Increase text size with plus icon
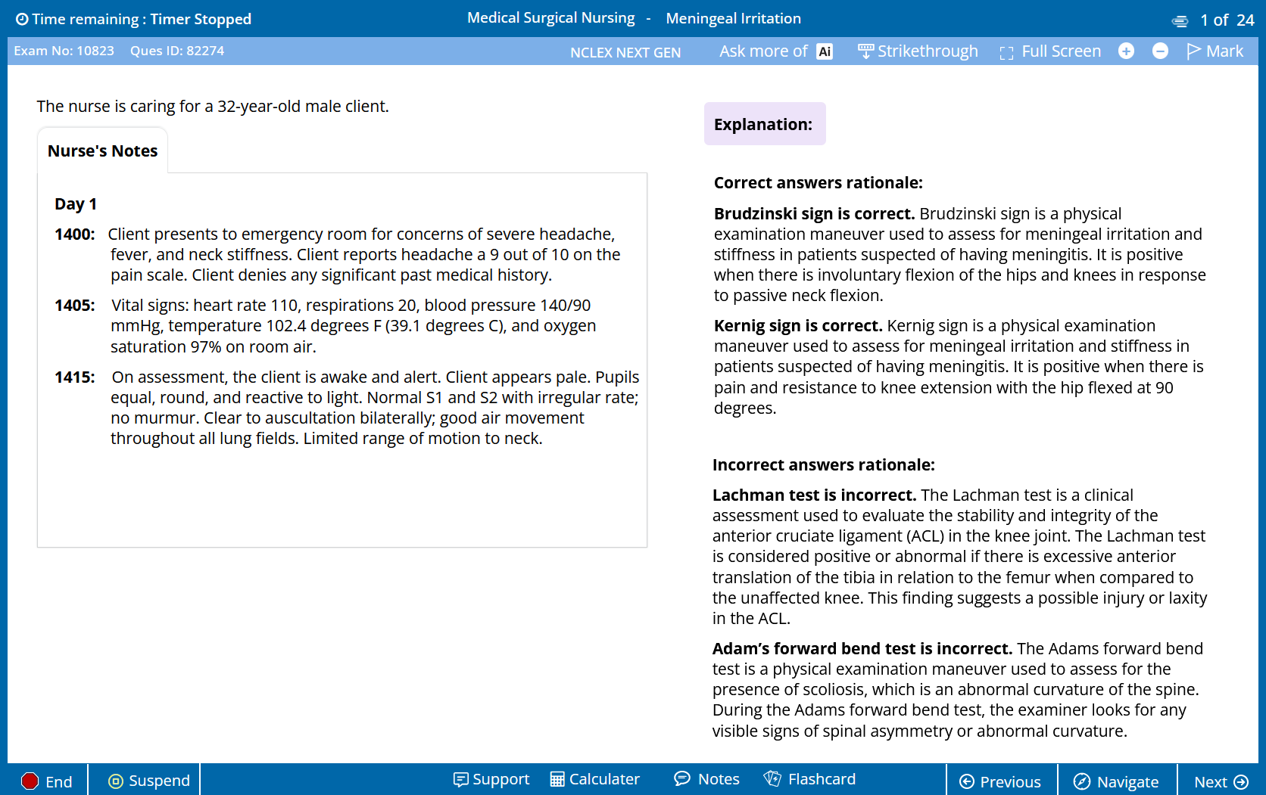 point(1126,51)
